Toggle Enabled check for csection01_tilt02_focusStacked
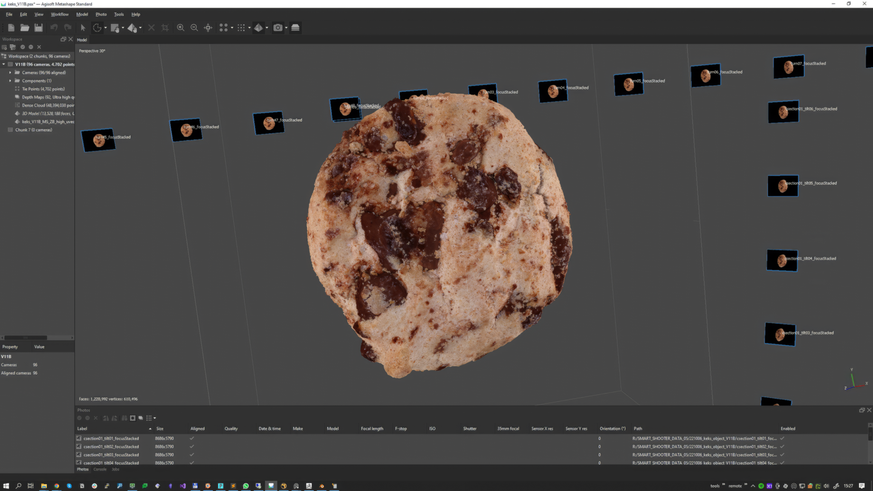Viewport: 873px width, 491px height. (782, 447)
